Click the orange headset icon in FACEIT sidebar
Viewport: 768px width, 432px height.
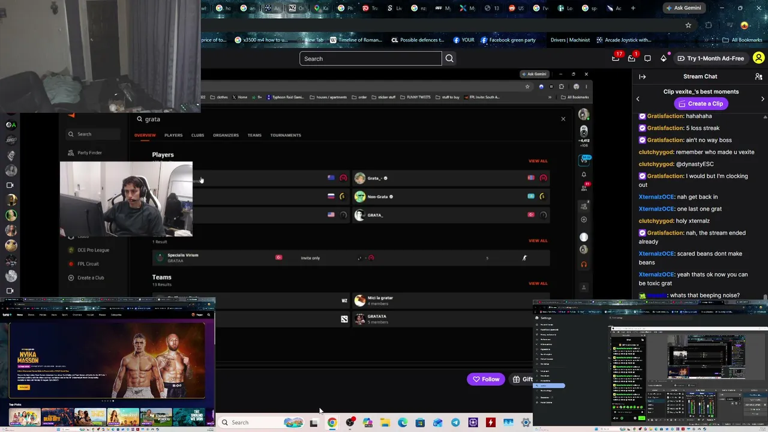(x=584, y=264)
